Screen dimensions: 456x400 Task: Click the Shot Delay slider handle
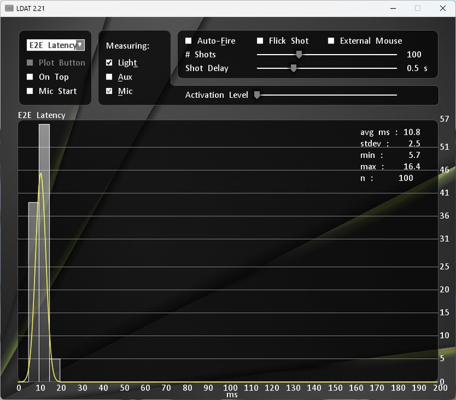[294, 68]
